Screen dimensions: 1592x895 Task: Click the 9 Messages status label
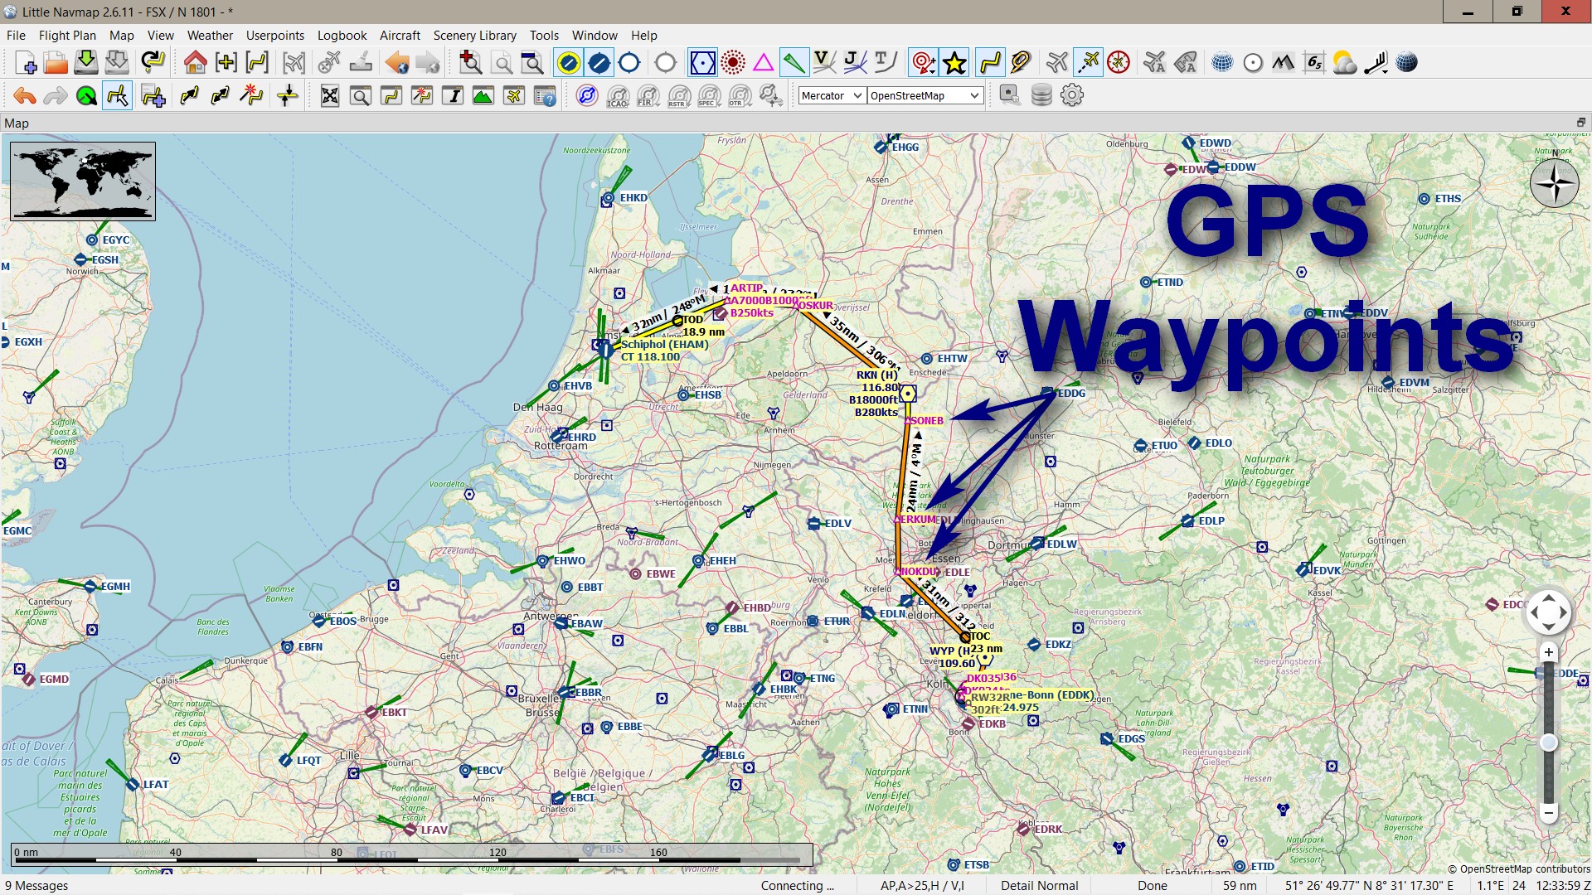[x=36, y=885]
